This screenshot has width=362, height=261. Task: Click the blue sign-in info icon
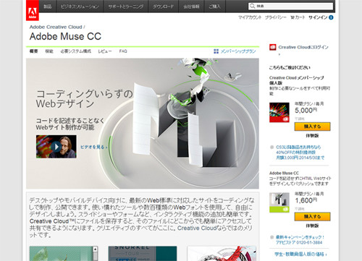[331, 17]
